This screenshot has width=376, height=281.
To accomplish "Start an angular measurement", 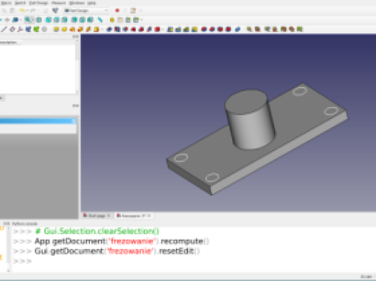I will tap(257, 29).
